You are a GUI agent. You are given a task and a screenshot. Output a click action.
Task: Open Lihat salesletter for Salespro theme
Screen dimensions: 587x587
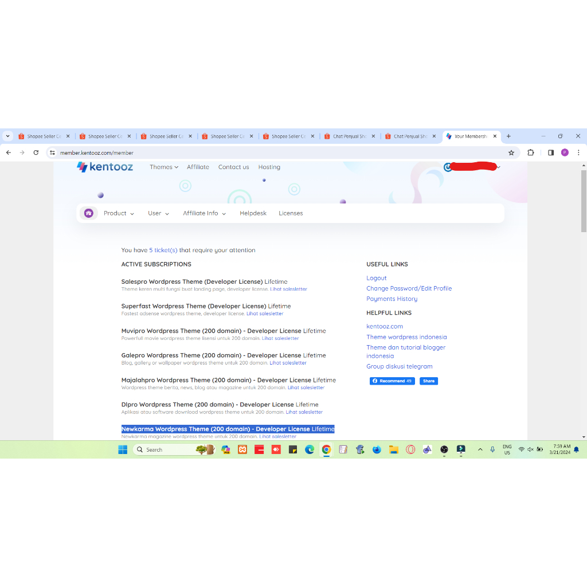[289, 289]
